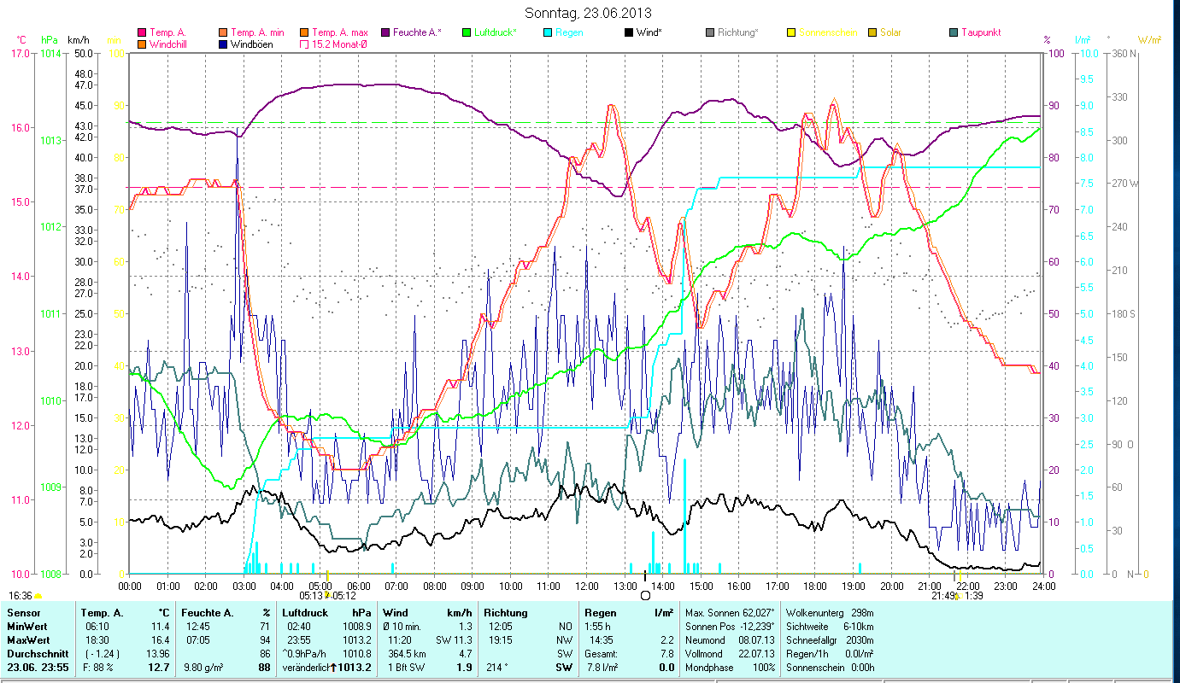The height and width of the screenshot is (683, 1180).
Task: Click the date title Sonntag, 23.06.2013
Action: pos(588,13)
